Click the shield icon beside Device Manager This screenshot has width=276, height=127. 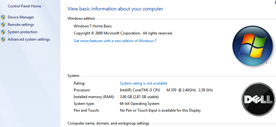point(3,17)
